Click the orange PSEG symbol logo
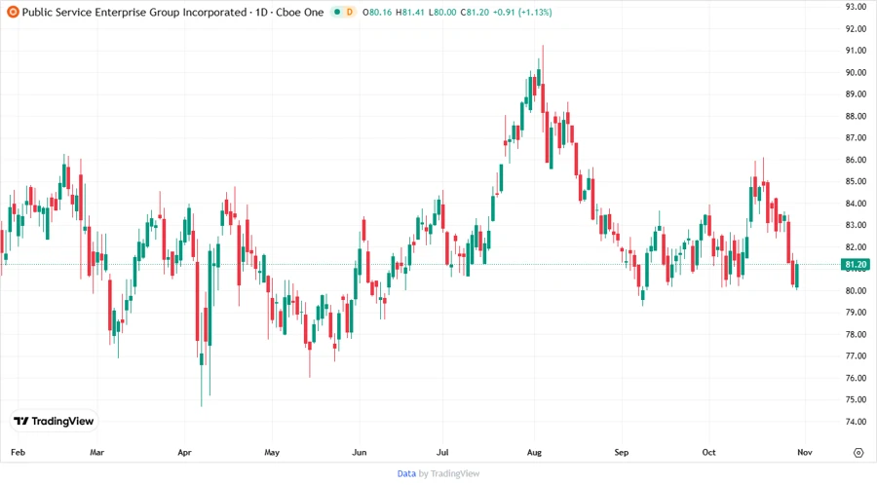 pyautogui.click(x=13, y=12)
